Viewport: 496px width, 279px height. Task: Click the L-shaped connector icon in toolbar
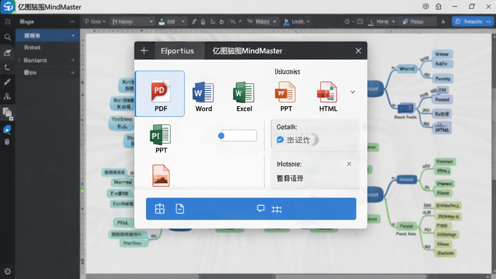(x=213, y=21)
